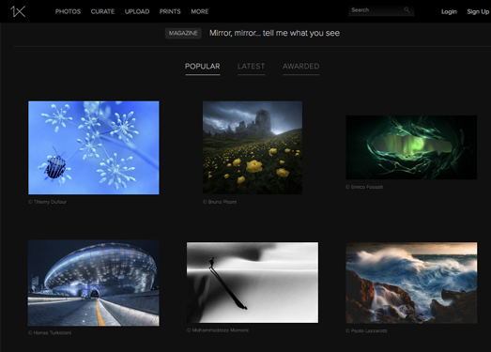Click photographer credit Thierry Dufour

[x=47, y=202]
